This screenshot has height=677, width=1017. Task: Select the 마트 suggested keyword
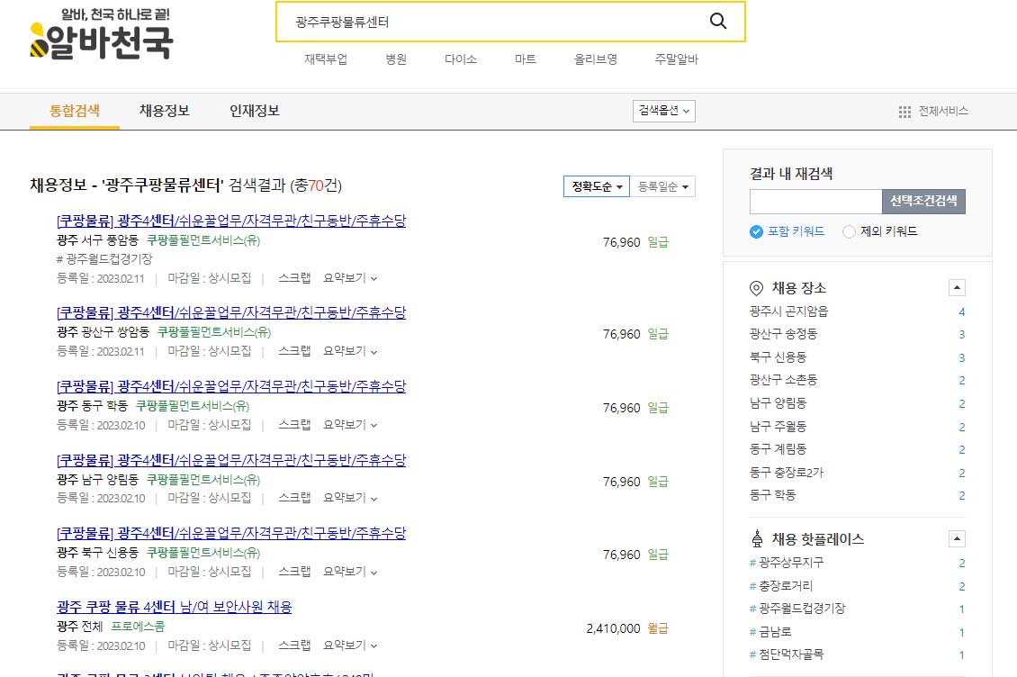[526, 59]
